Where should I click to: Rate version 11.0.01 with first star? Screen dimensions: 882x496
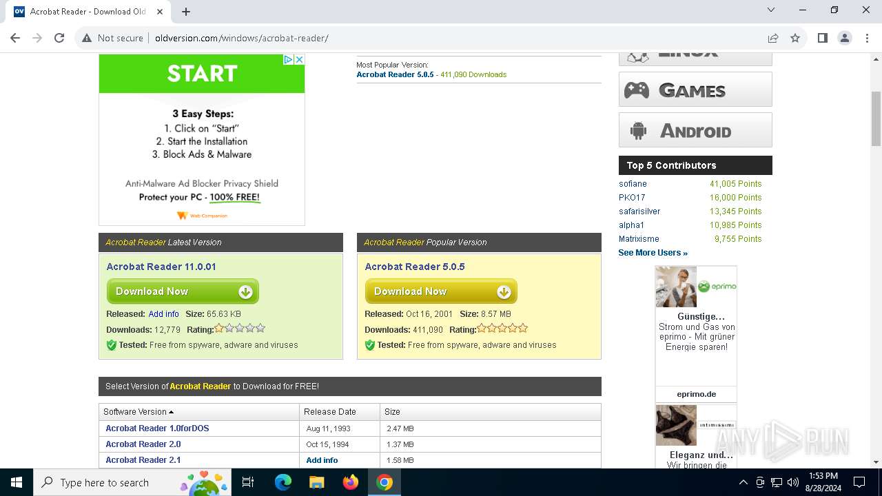click(219, 329)
